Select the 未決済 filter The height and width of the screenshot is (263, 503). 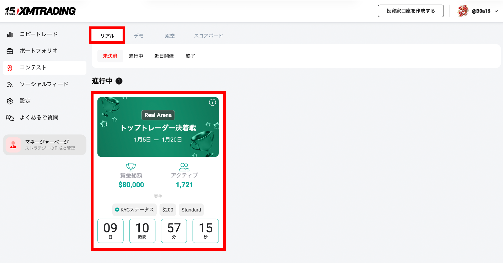(x=110, y=56)
